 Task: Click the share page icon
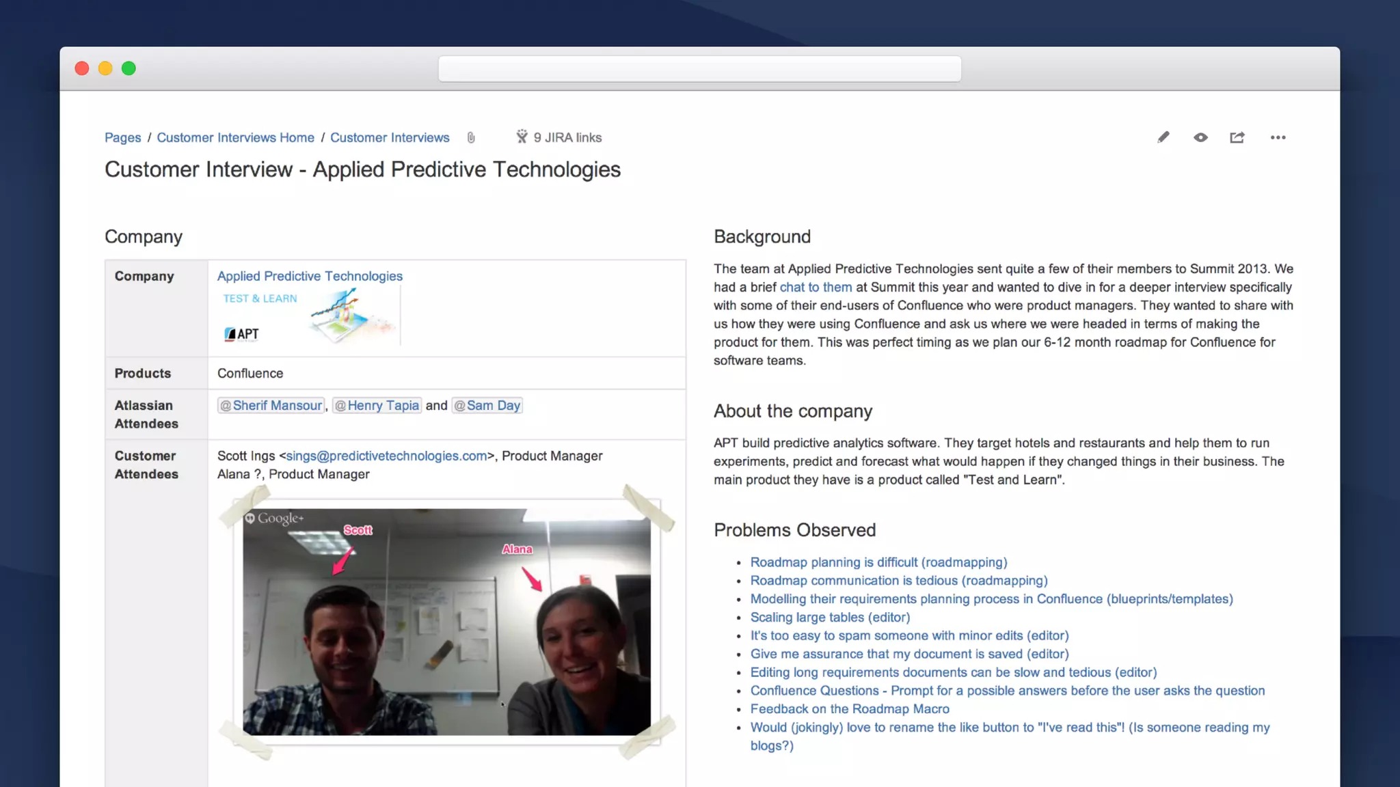(x=1237, y=137)
